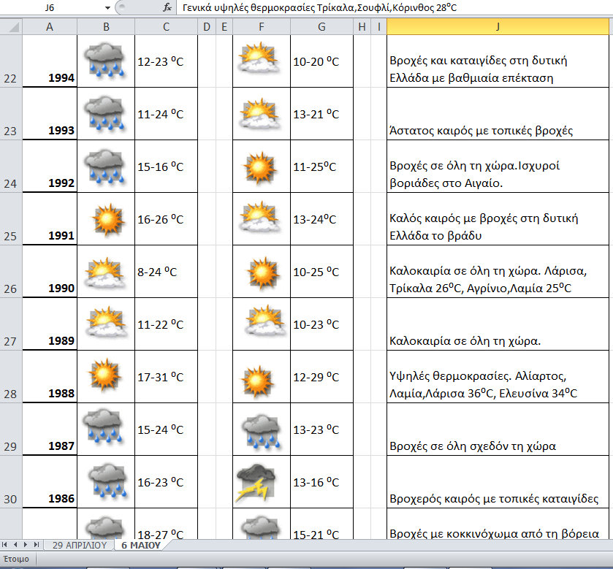Select the rain cloud icon beside 1994
Viewport: 613px width, 569px height.
tap(105, 61)
